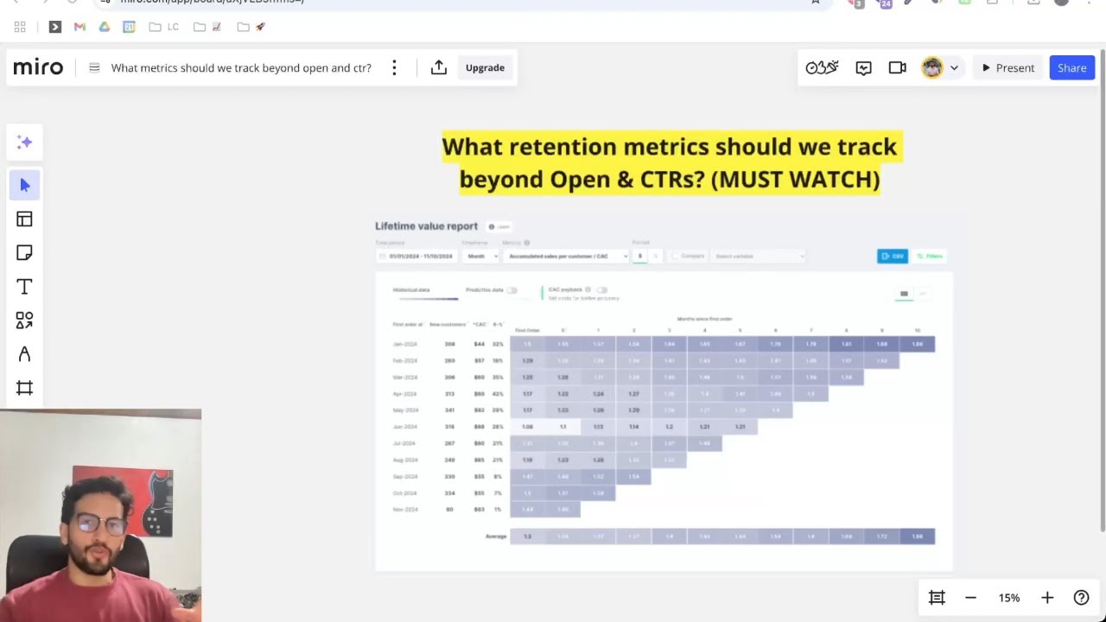Image resolution: width=1106 pixels, height=622 pixels.
Task: Click the user avatar picture
Action: tap(932, 67)
